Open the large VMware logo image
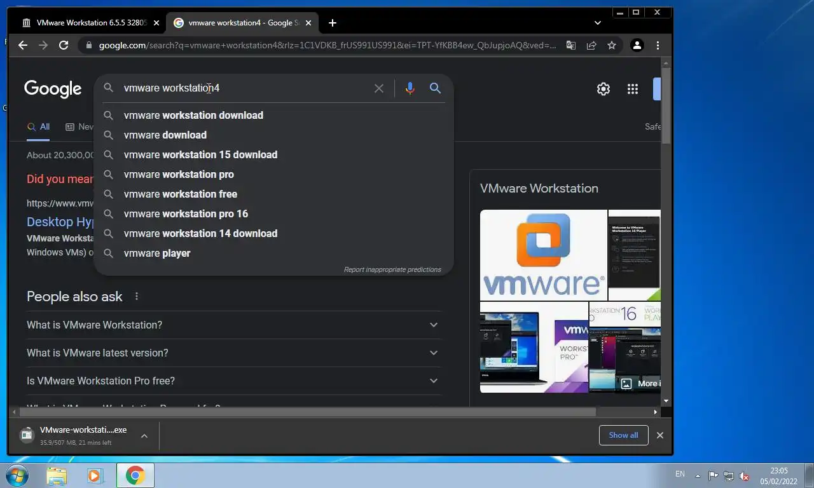Image resolution: width=814 pixels, height=488 pixels. 544,255
